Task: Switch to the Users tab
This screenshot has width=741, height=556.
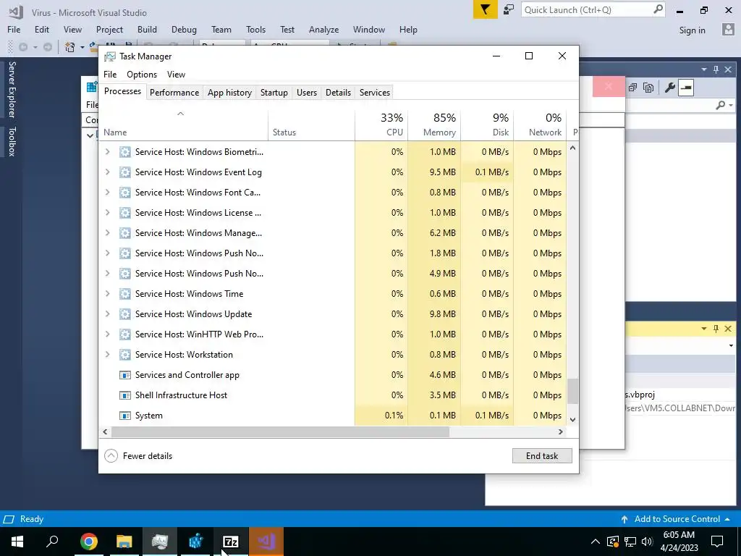Action: (307, 92)
